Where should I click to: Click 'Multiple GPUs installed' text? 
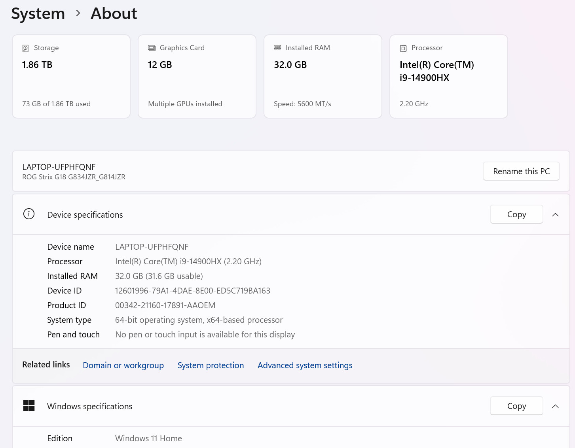(185, 104)
